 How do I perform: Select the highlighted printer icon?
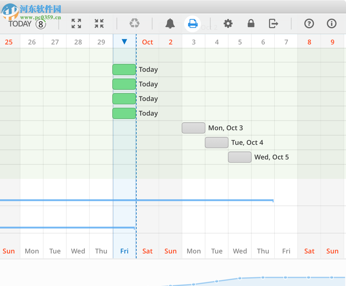click(192, 23)
